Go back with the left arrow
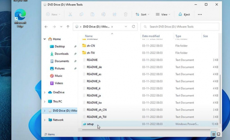This screenshot has width=230, height=140. click(x=46, y=27)
